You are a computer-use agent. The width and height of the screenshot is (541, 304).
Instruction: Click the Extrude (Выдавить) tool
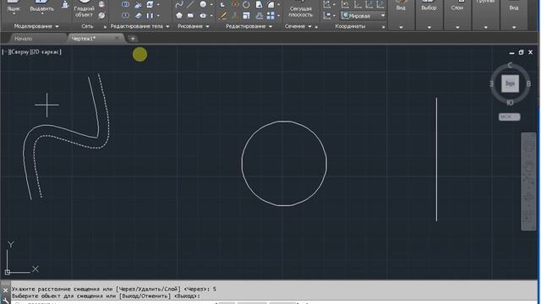point(41,7)
